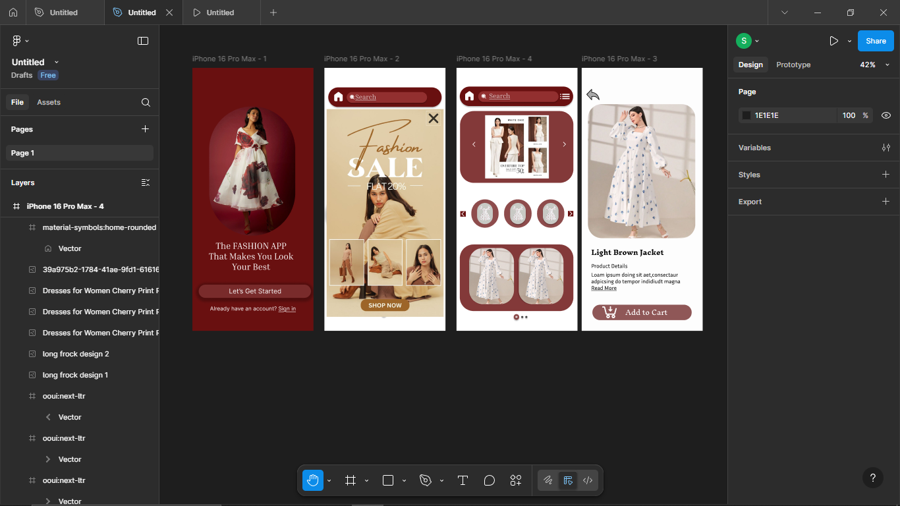
Task: Click the user avatar S
Action: click(x=743, y=41)
